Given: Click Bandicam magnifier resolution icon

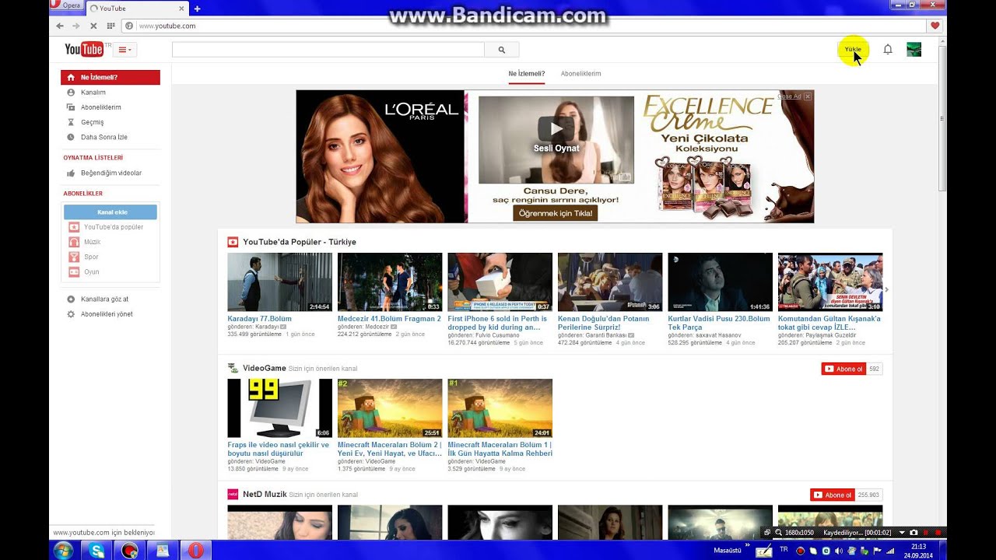Looking at the screenshot, I should pos(777,533).
